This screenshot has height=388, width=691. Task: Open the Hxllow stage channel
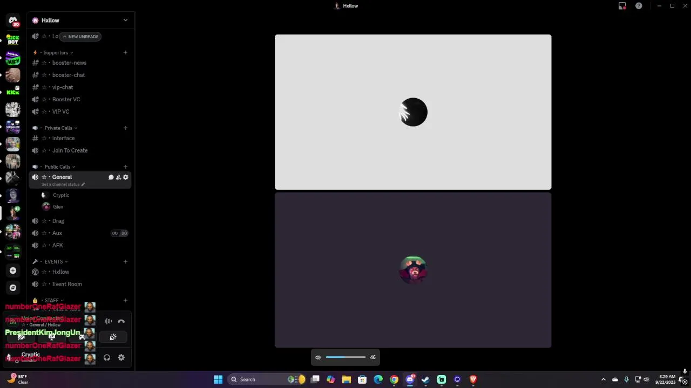pyautogui.click(x=80, y=272)
